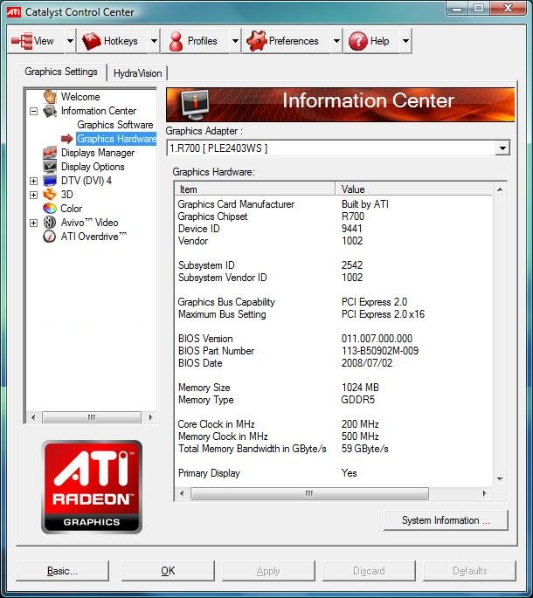Click the Primary Display row
This screenshot has width=533, height=598.
coord(333,473)
